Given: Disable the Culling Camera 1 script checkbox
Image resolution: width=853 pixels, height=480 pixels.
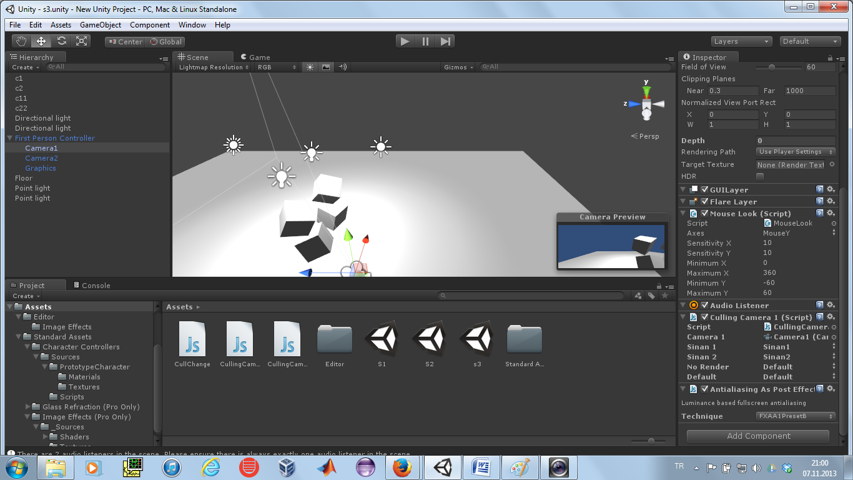Looking at the screenshot, I should (704, 317).
